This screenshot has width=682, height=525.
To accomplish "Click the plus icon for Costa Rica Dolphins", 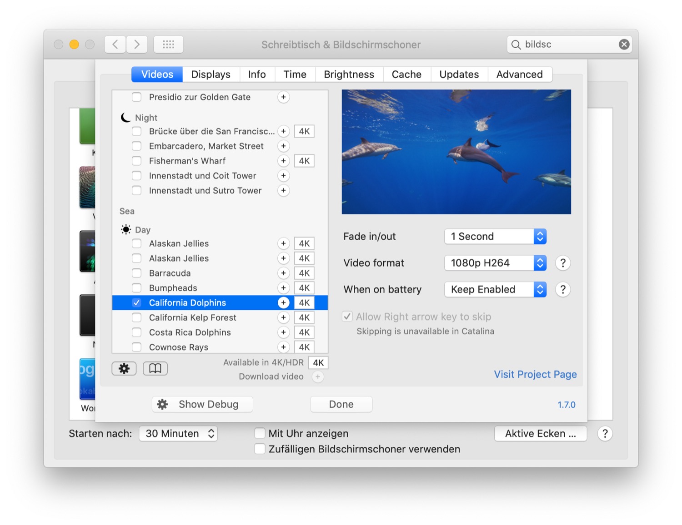I will pyautogui.click(x=283, y=332).
